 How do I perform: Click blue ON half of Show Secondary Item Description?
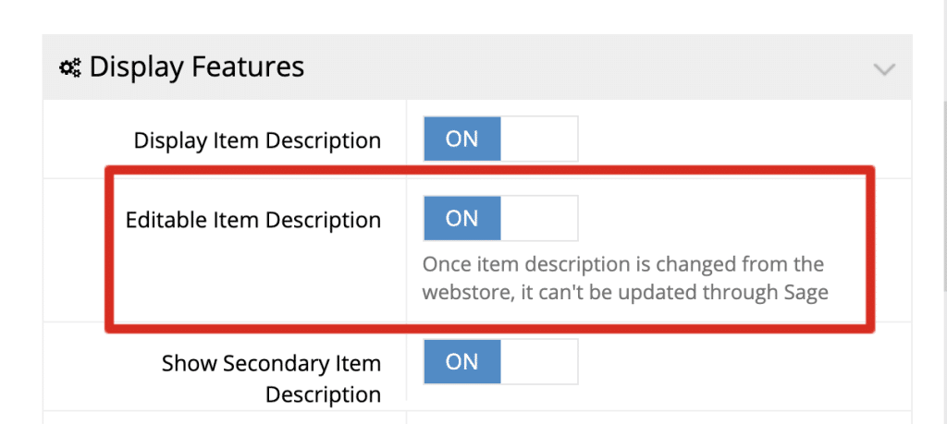[x=462, y=361]
